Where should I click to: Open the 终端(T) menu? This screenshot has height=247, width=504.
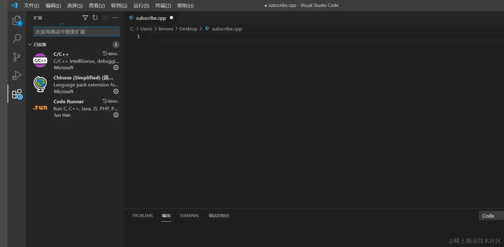163,6
